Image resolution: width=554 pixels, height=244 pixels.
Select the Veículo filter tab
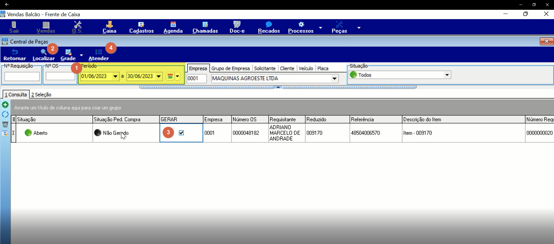306,68
